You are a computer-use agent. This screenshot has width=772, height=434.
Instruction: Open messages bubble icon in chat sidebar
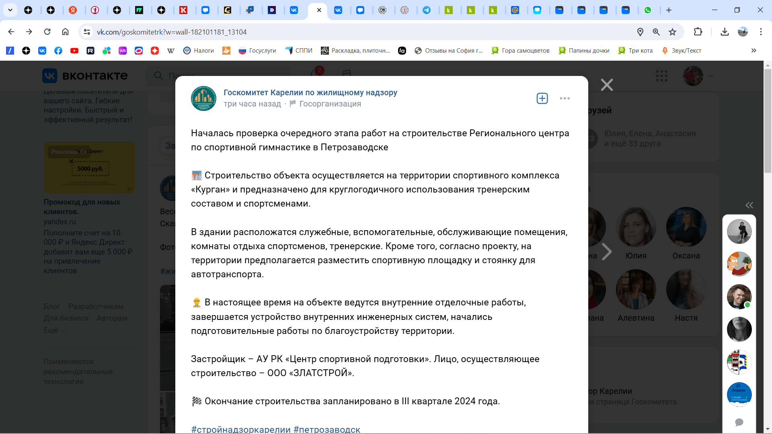point(739,422)
